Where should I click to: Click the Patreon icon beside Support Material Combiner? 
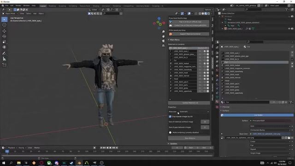(x=171, y=34)
